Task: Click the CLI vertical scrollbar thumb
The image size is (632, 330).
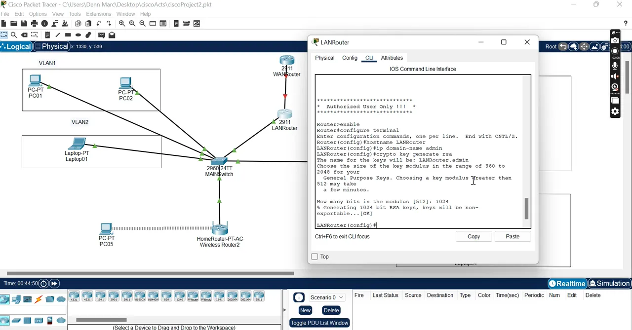Action: click(526, 209)
